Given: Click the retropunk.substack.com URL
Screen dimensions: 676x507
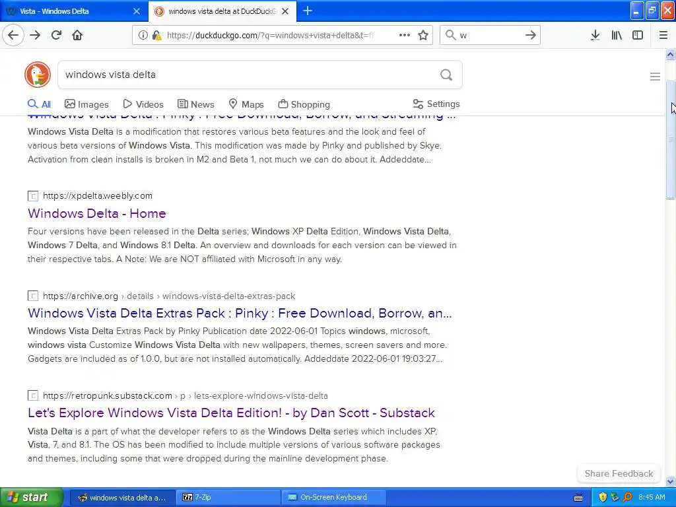Looking at the screenshot, I should pyautogui.click(x=186, y=395).
